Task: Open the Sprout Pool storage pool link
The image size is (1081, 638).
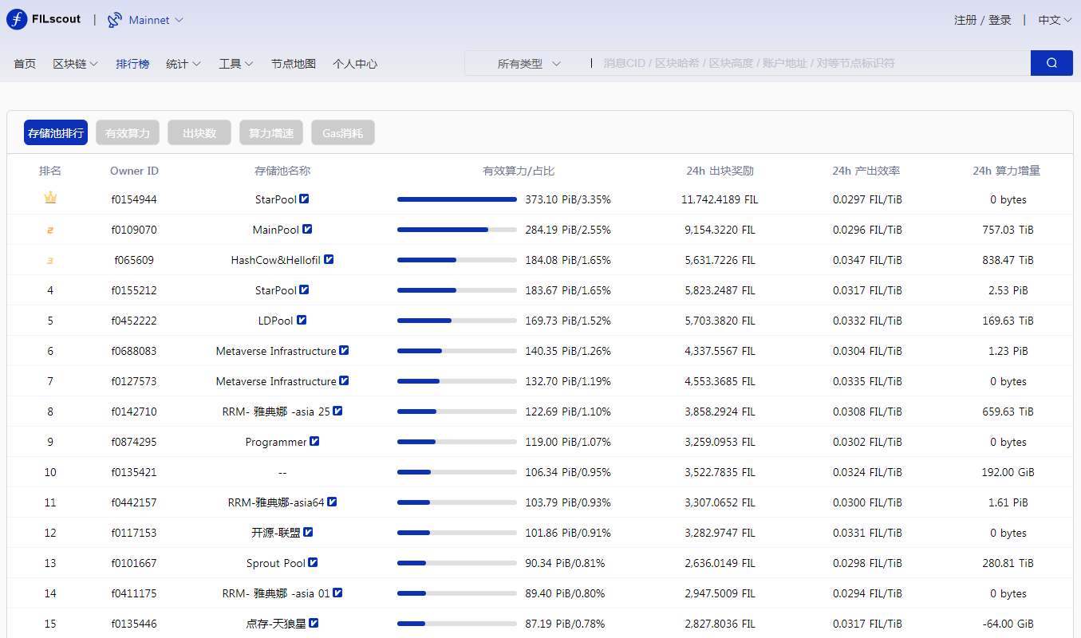Action: [x=276, y=563]
